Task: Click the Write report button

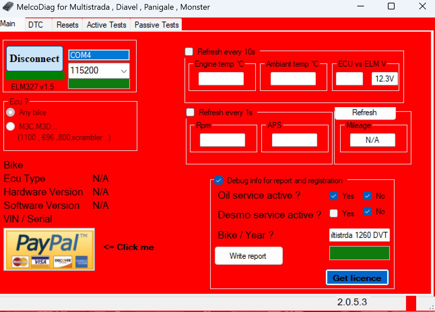Action: pos(248,256)
